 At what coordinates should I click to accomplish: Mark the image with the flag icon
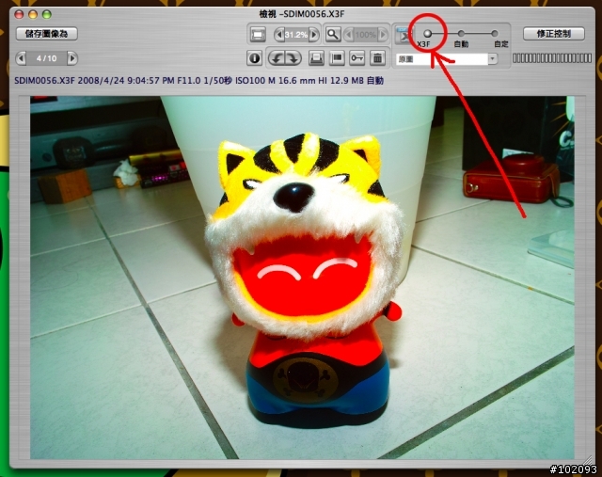coord(337,58)
